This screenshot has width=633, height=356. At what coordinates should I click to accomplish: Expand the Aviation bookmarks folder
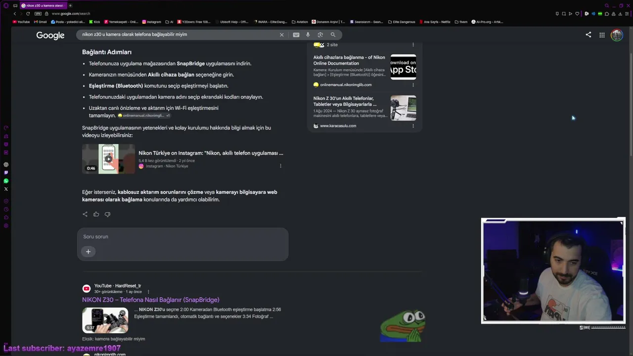(x=300, y=22)
